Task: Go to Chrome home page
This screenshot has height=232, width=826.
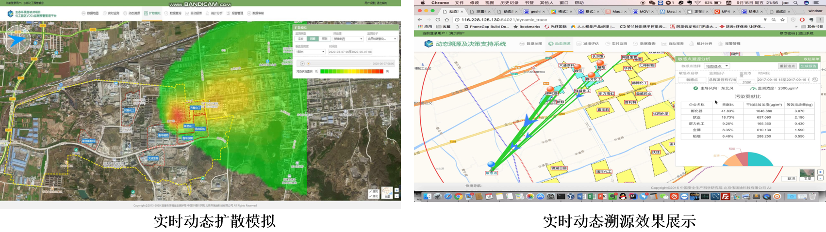Action: pos(447,20)
